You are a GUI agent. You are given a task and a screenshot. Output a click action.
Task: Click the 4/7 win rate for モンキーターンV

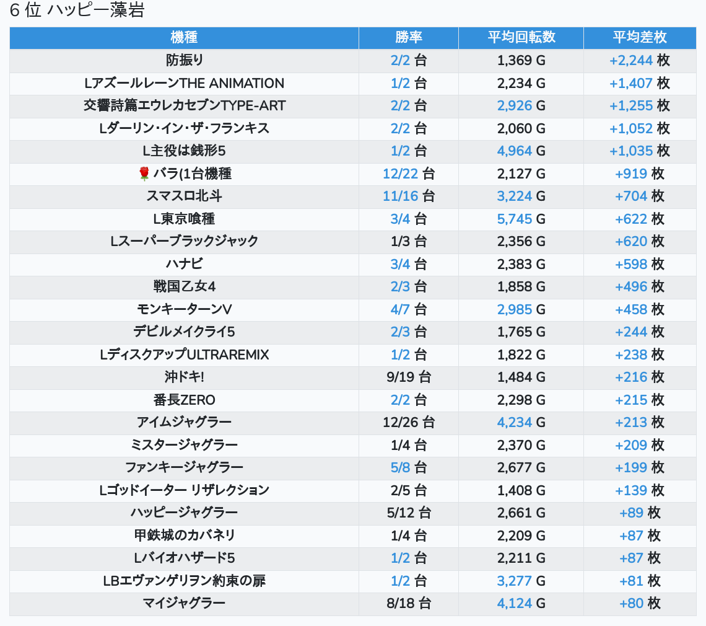400,309
